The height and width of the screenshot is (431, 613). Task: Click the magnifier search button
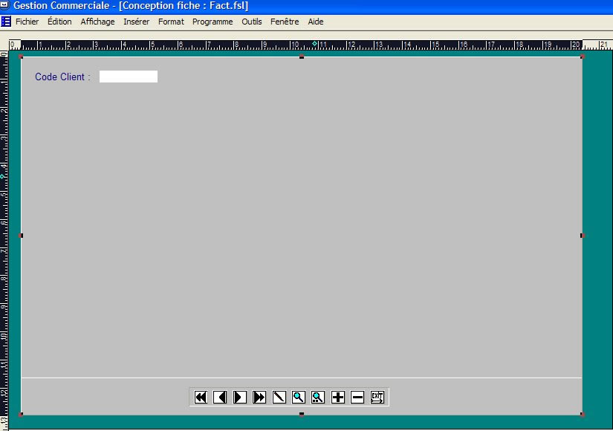[x=299, y=398]
